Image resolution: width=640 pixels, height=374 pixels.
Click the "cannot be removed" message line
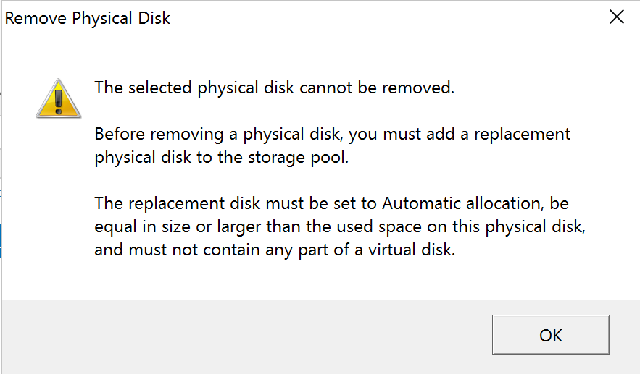(x=274, y=88)
